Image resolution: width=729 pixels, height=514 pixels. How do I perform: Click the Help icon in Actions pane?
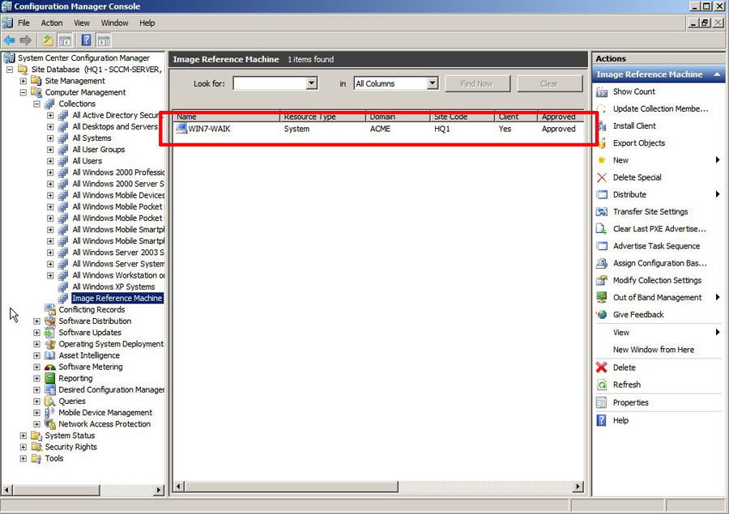pos(602,421)
